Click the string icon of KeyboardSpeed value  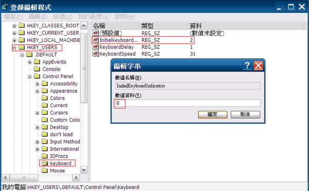point(96,54)
